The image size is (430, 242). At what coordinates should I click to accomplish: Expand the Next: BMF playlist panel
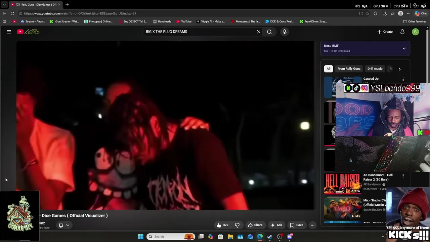pos(404,48)
